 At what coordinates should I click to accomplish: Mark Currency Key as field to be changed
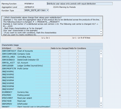(x=60, y=92)
